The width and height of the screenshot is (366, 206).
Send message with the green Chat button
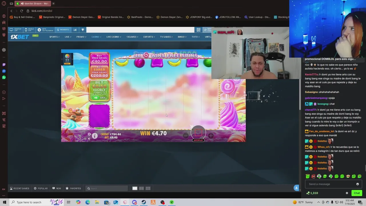[x=357, y=193]
